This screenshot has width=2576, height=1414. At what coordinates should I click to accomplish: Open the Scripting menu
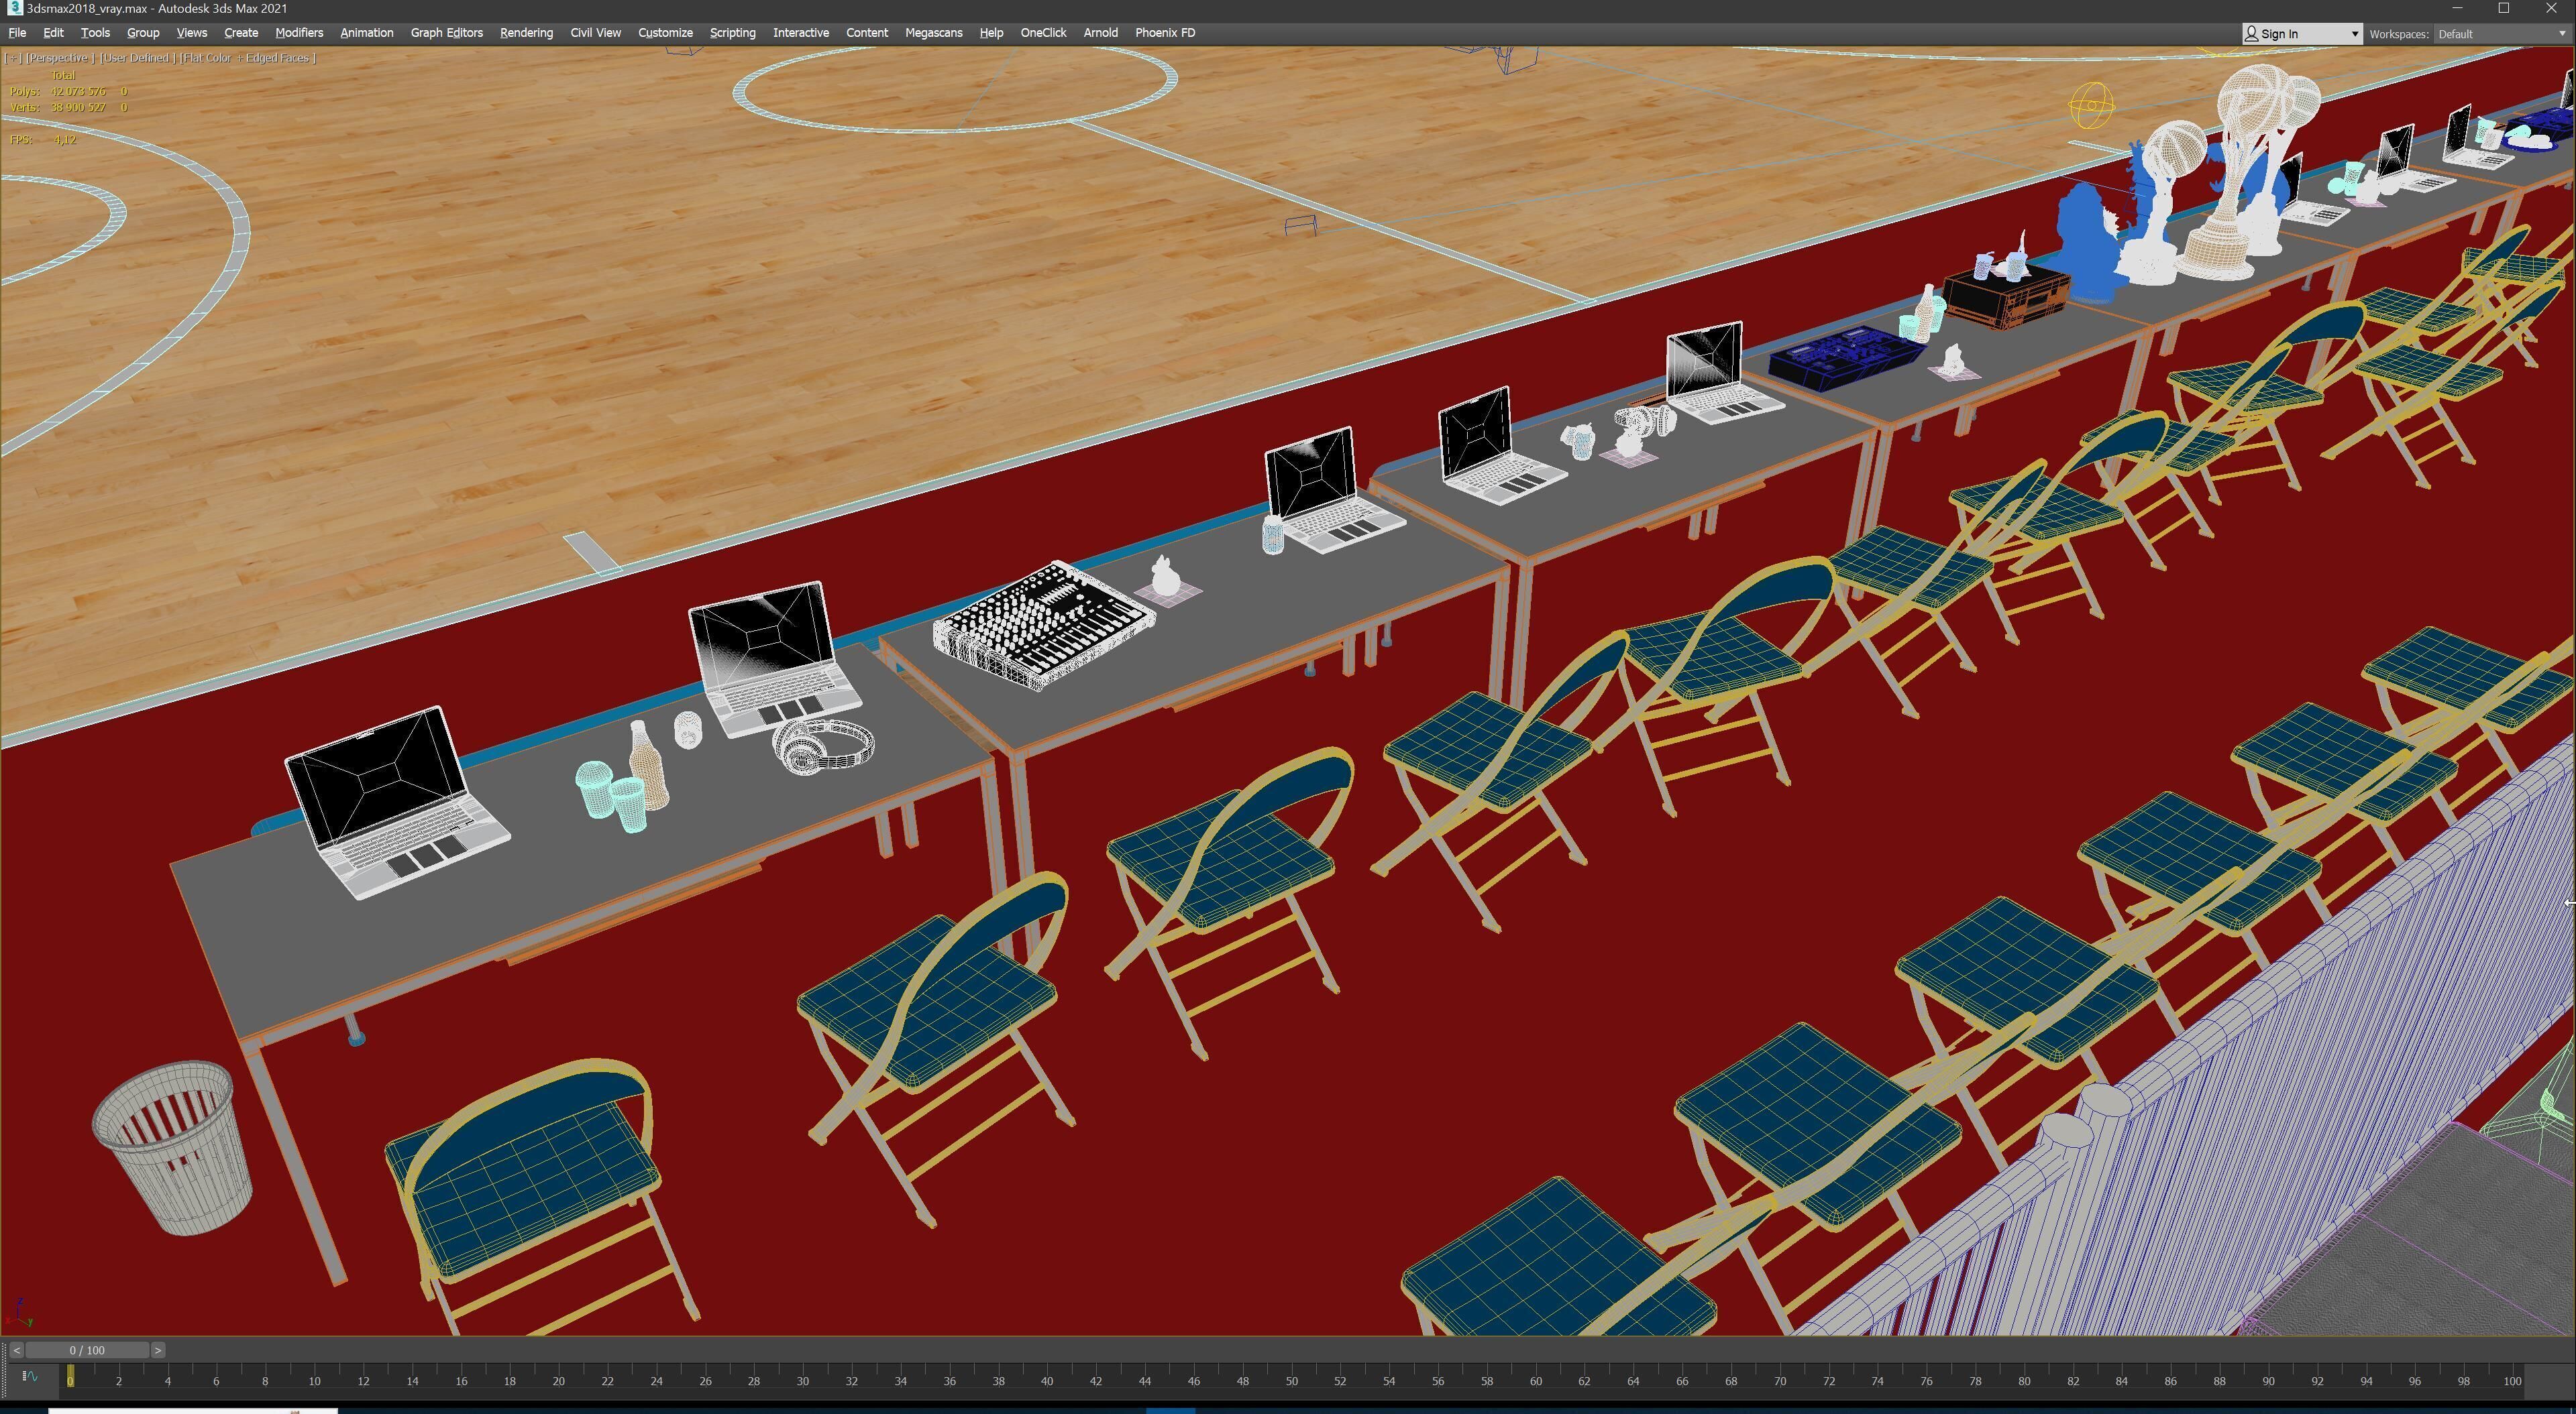click(x=732, y=33)
